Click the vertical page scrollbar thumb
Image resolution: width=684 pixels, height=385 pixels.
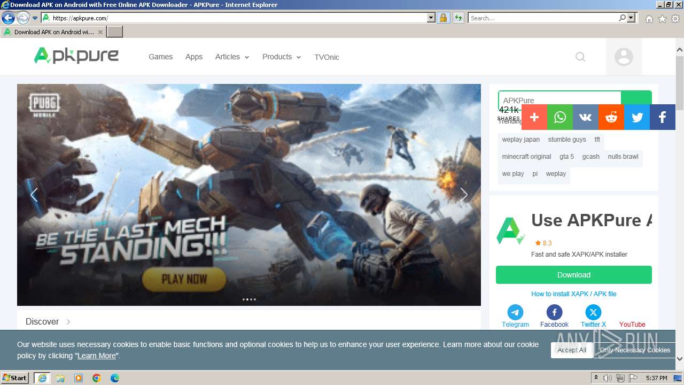680,83
